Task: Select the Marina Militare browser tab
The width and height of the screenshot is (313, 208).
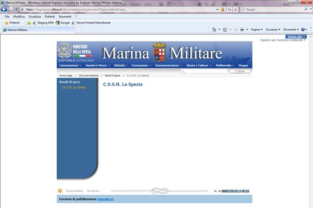Action: (x=38, y=30)
